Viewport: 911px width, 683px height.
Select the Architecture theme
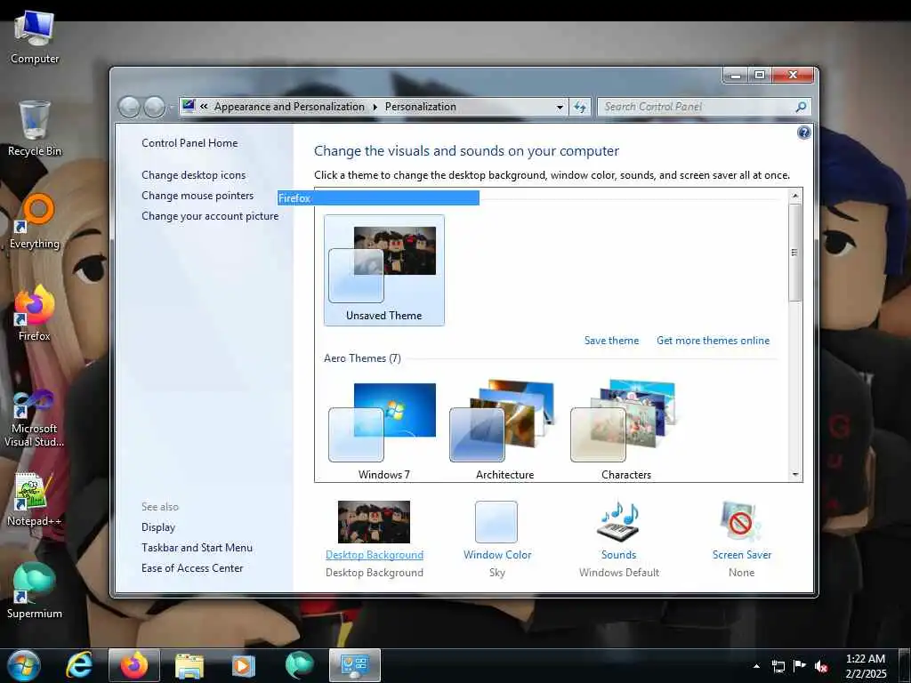click(505, 431)
